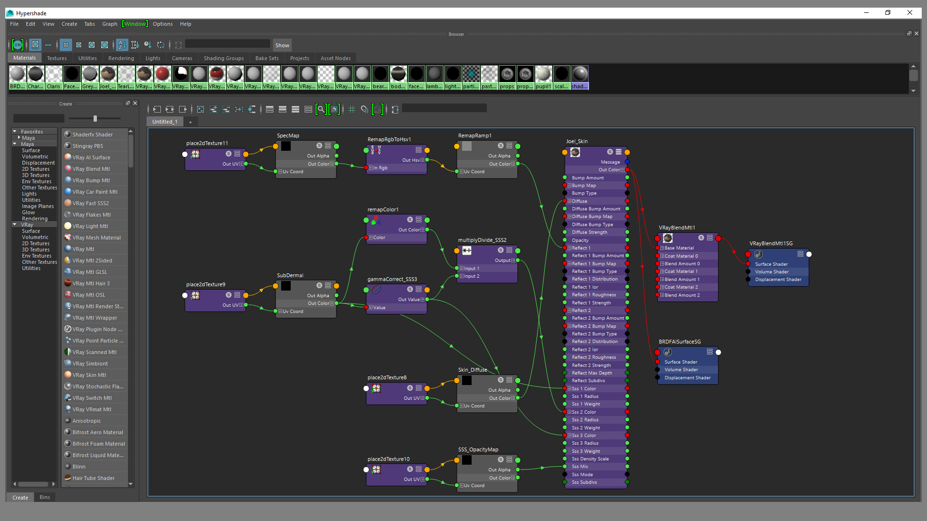Viewport: 927px width, 521px height.
Task: Click the Show button
Action: [282, 45]
